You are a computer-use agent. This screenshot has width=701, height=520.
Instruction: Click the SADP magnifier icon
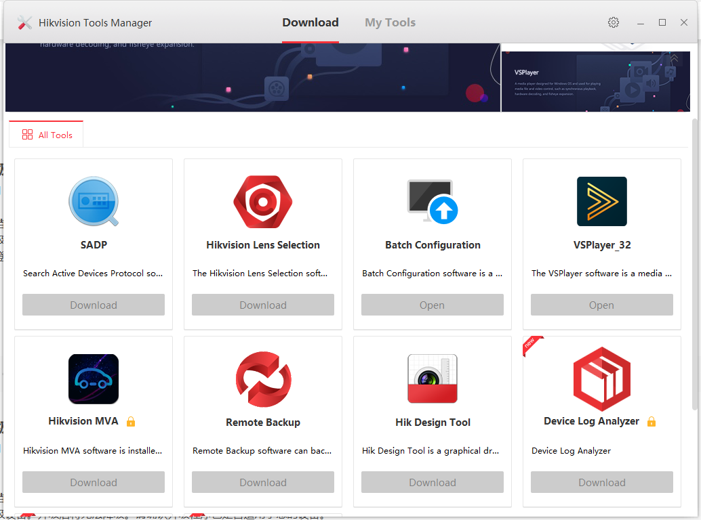coord(94,202)
